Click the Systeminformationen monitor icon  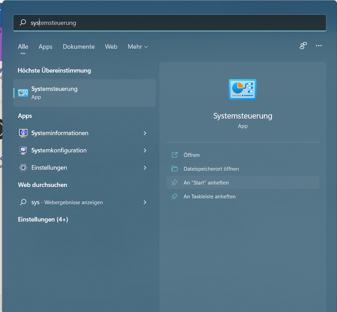(23, 133)
